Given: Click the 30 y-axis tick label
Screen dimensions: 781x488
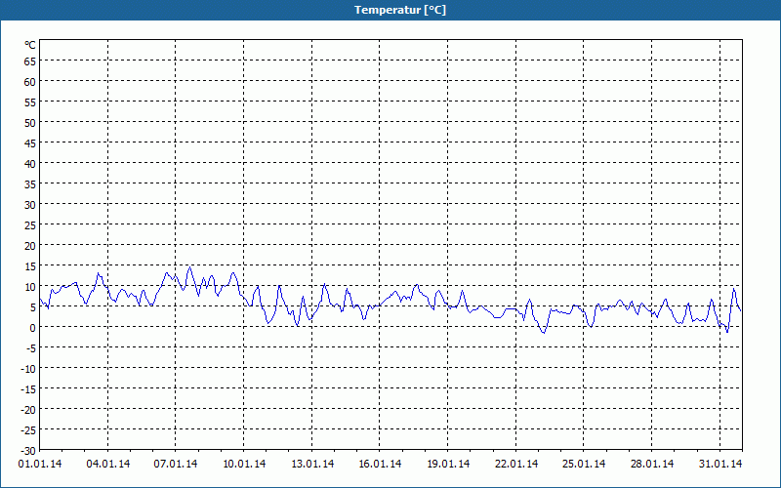Looking at the screenshot, I should 30,204.
